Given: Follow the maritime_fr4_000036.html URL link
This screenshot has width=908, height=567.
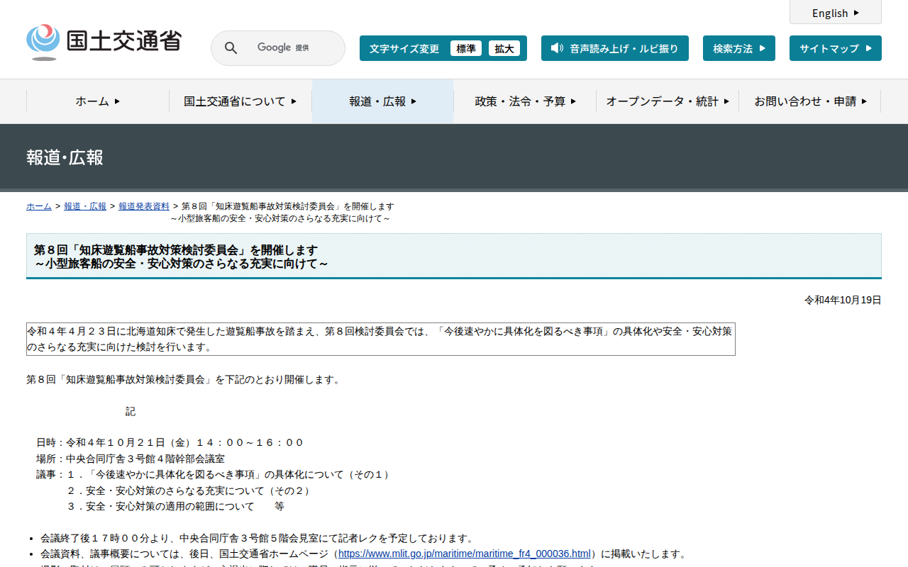Looking at the screenshot, I should 464,554.
